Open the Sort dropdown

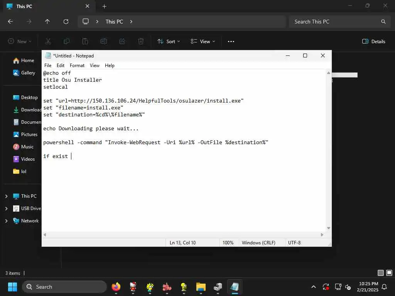click(x=169, y=41)
